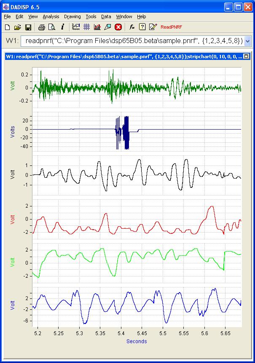The width and height of the screenshot is (255, 363).
Task: Open the fx functions icon
Action: [x=132, y=27]
